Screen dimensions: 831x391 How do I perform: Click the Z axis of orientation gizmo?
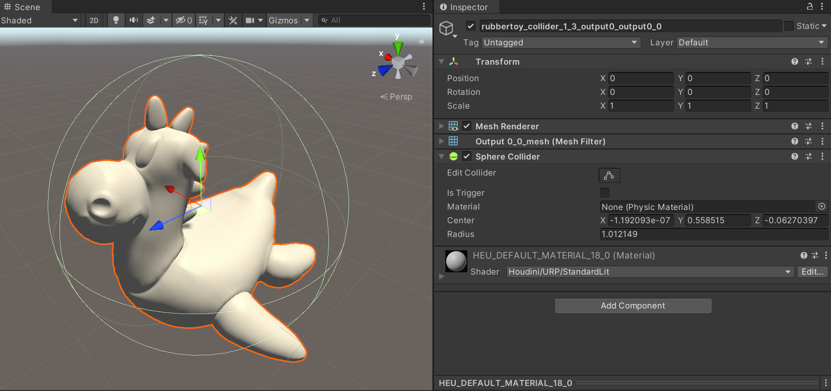[385, 70]
